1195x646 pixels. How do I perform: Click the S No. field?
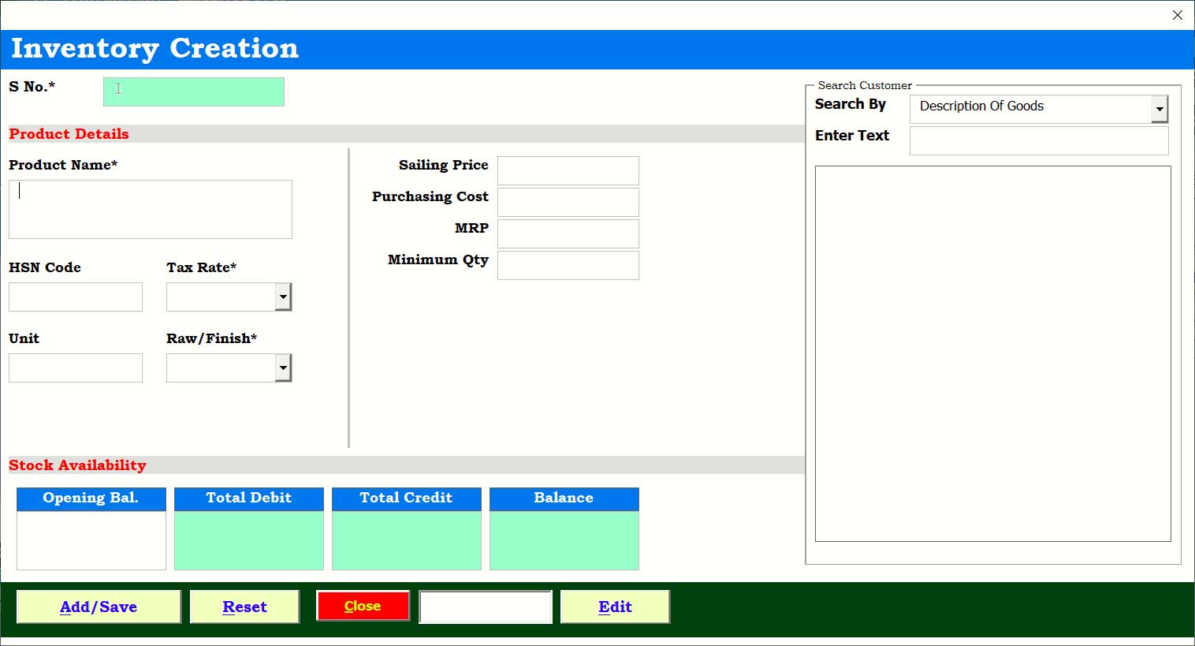(193, 91)
